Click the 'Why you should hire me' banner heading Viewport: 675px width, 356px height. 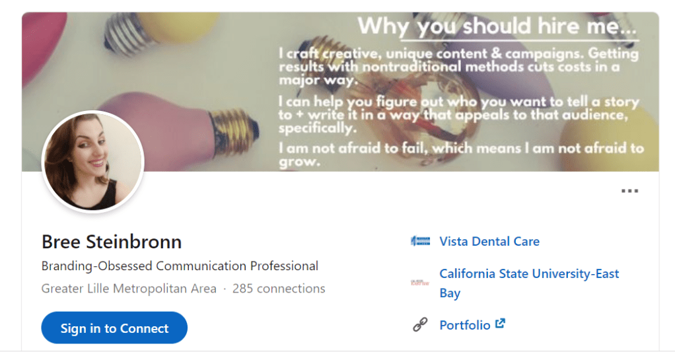click(x=497, y=27)
